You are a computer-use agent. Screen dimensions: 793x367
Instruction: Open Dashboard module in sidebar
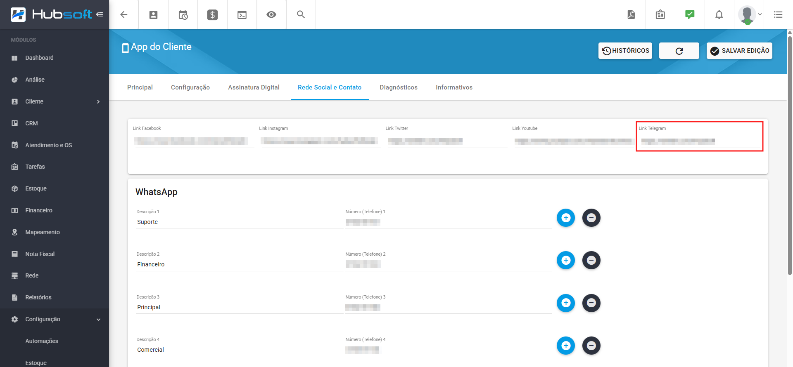pyautogui.click(x=55, y=58)
